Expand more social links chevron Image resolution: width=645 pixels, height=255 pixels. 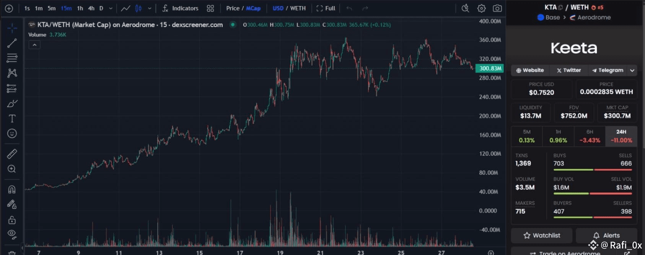[x=632, y=70]
